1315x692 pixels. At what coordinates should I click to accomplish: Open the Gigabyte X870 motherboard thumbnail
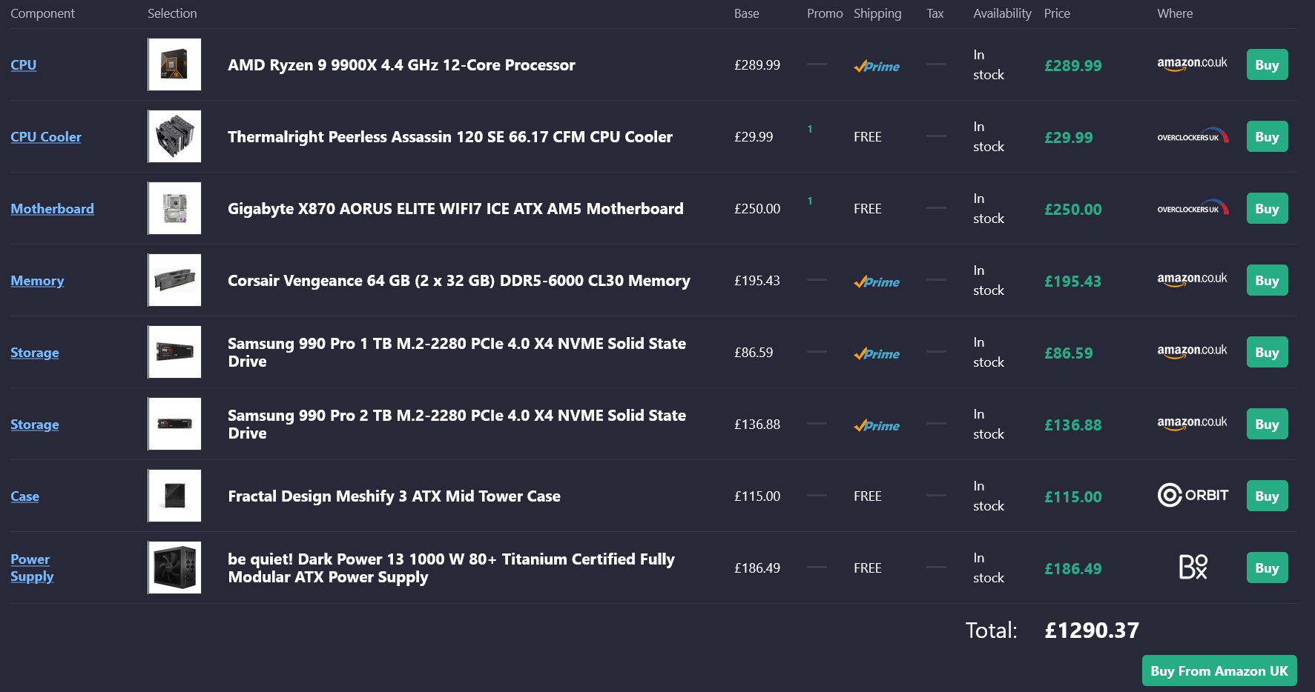pyautogui.click(x=174, y=208)
